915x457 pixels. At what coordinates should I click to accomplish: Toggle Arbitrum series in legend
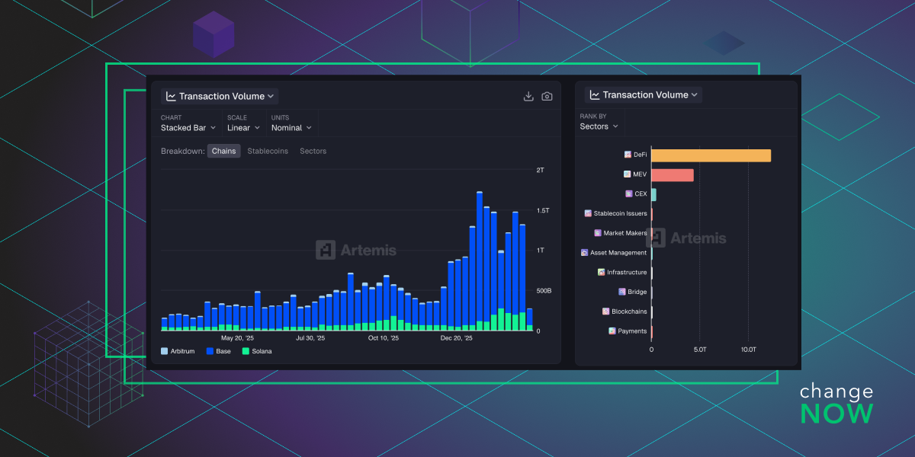coord(180,351)
